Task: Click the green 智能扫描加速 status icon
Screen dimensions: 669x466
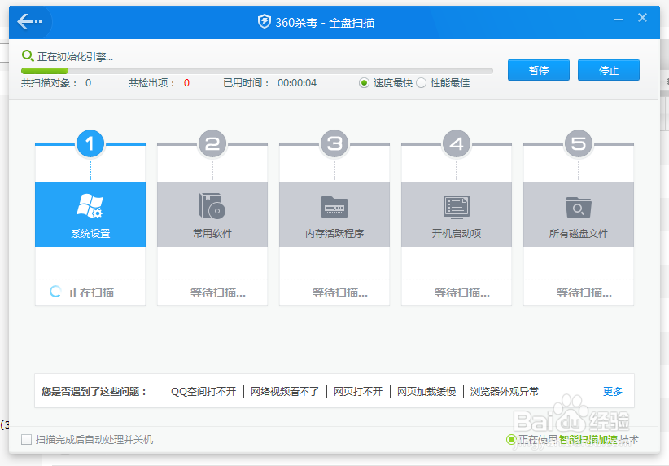Action: click(511, 439)
